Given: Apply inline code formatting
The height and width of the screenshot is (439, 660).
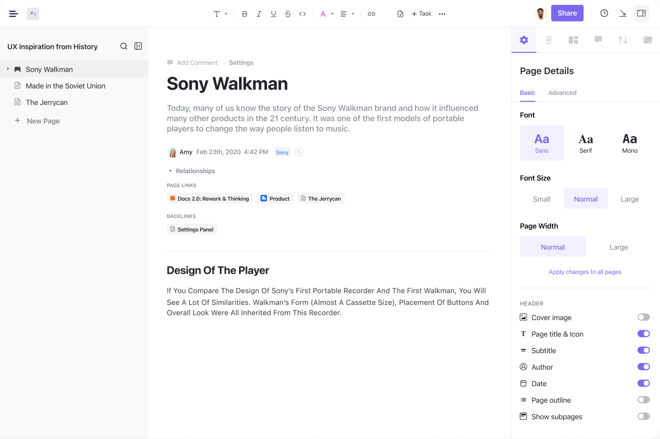Looking at the screenshot, I should tap(303, 14).
